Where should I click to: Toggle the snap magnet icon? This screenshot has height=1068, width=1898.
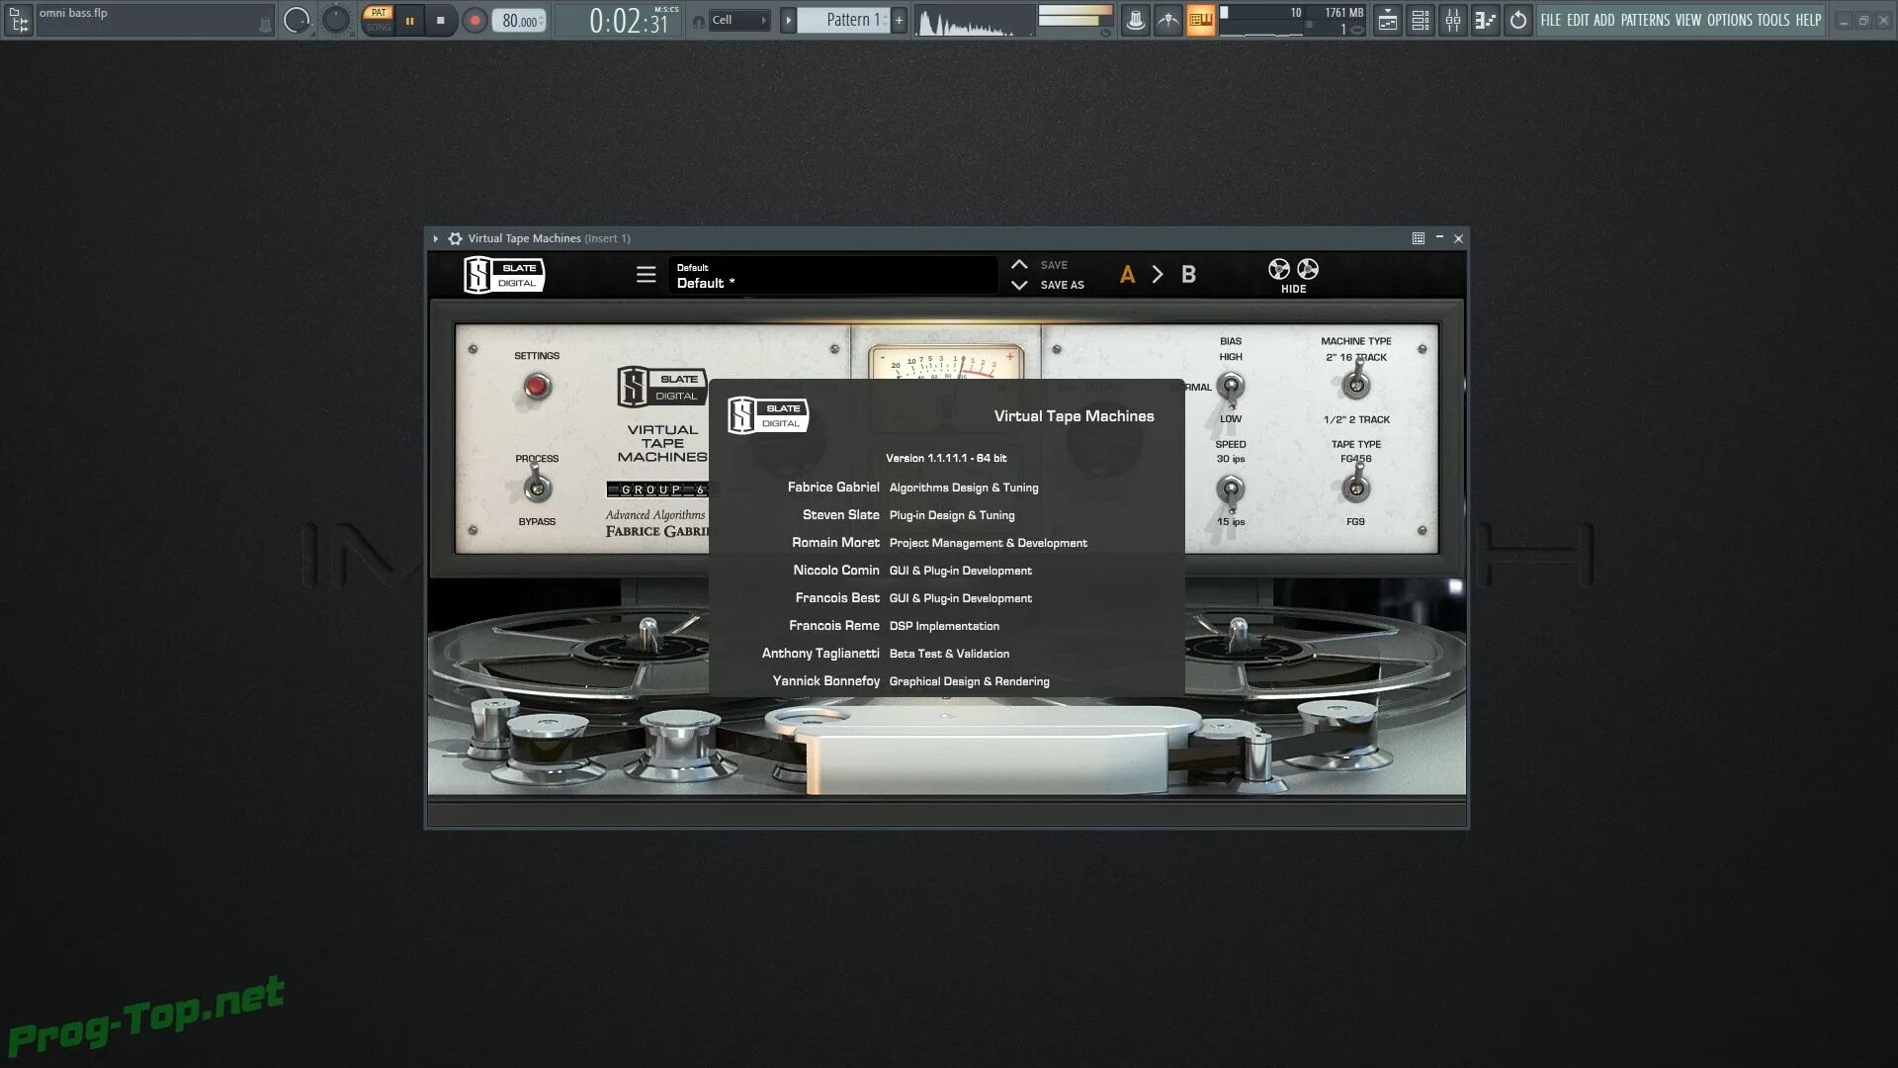point(699,21)
